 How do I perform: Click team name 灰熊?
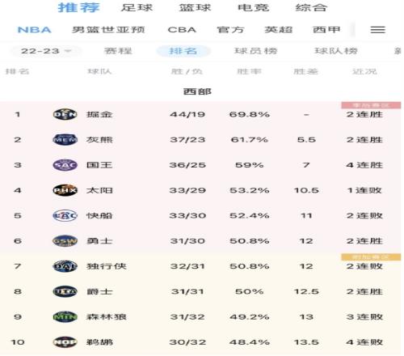click(x=99, y=140)
